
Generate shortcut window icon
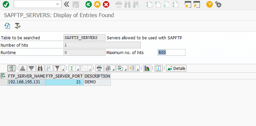197,4
